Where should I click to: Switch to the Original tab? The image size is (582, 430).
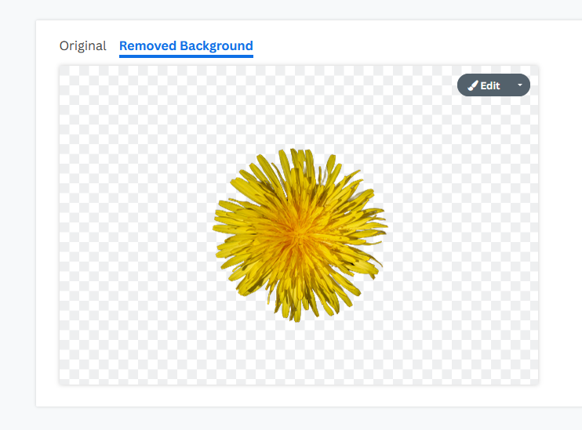[x=83, y=46]
